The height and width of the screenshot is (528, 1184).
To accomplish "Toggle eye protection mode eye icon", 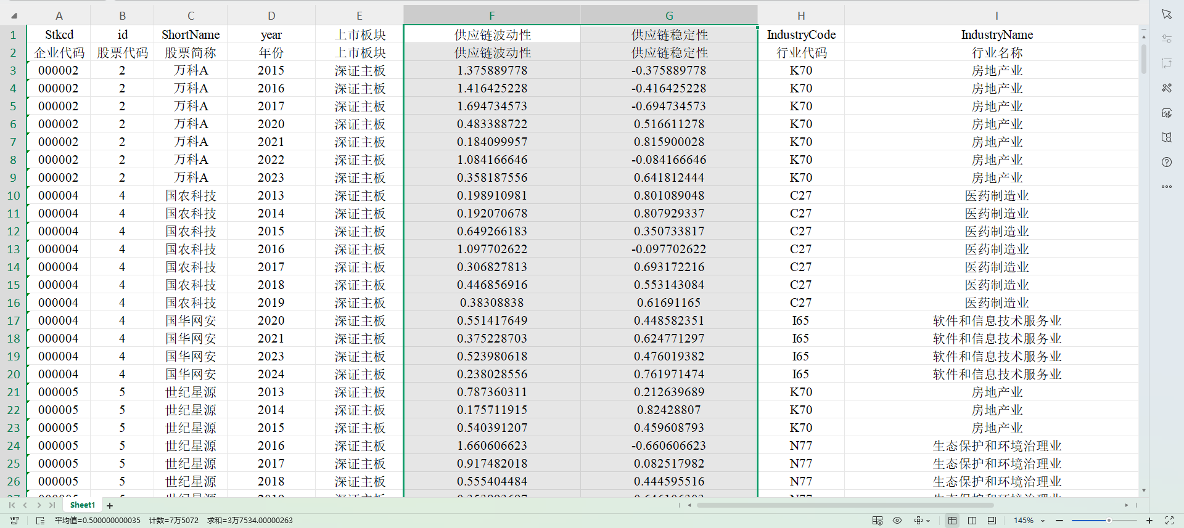I will (897, 521).
